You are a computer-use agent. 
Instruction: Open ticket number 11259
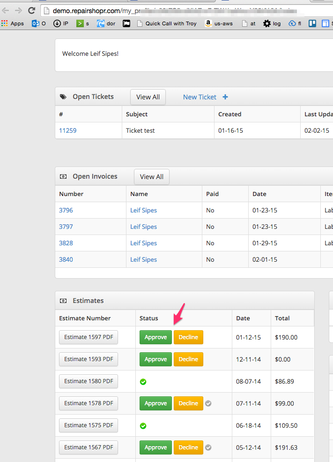click(67, 130)
